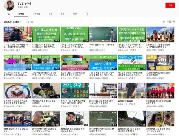
Task: Select the 토론 discussion tab
Action: point(63,14)
